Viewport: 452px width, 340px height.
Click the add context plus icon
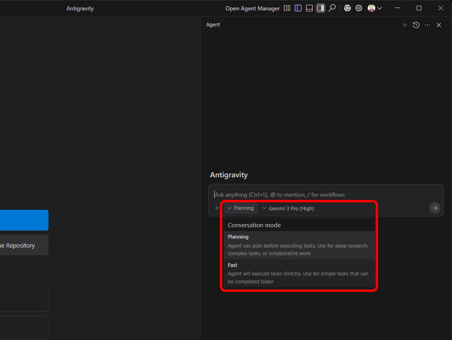pyautogui.click(x=217, y=208)
